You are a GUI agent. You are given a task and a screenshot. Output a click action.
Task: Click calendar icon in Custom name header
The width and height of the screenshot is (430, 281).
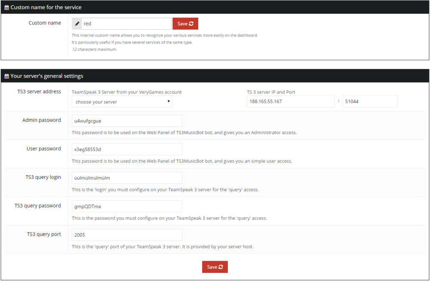coord(7,7)
